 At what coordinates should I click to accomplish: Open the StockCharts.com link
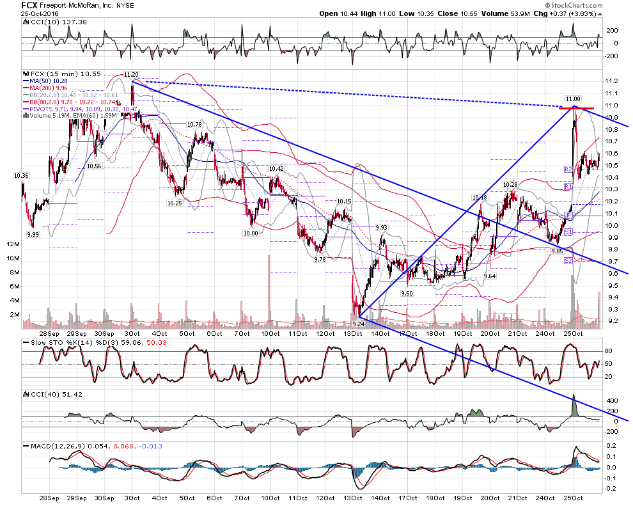pos(574,5)
